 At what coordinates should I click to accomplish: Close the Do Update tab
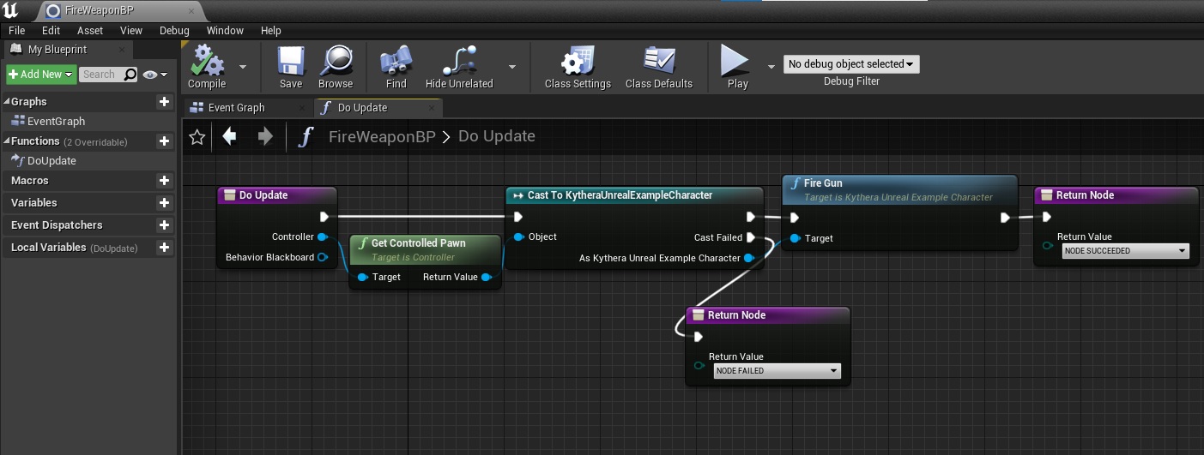431,108
